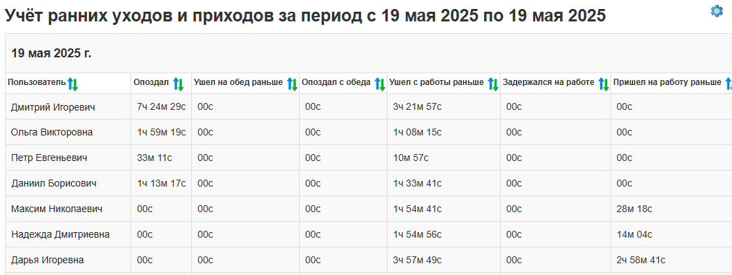Click the Даниил Борисович row name
This screenshot has width=732, height=275.
[x=54, y=184]
